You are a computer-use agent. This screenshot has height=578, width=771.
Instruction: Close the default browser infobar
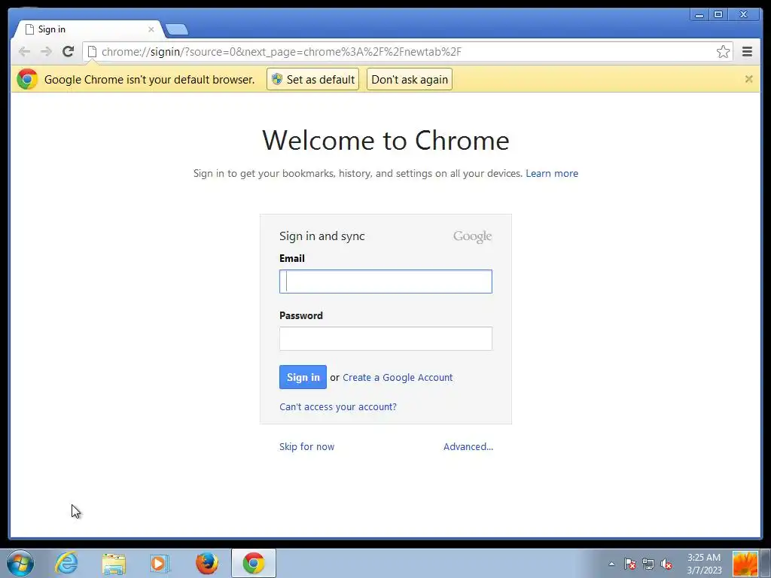(748, 79)
